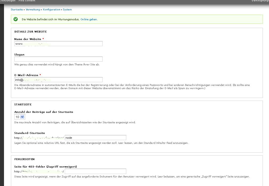The width and height of the screenshot is (269, 186).
Task: Open the Startseite breadcrumb link
Action: 17,10
